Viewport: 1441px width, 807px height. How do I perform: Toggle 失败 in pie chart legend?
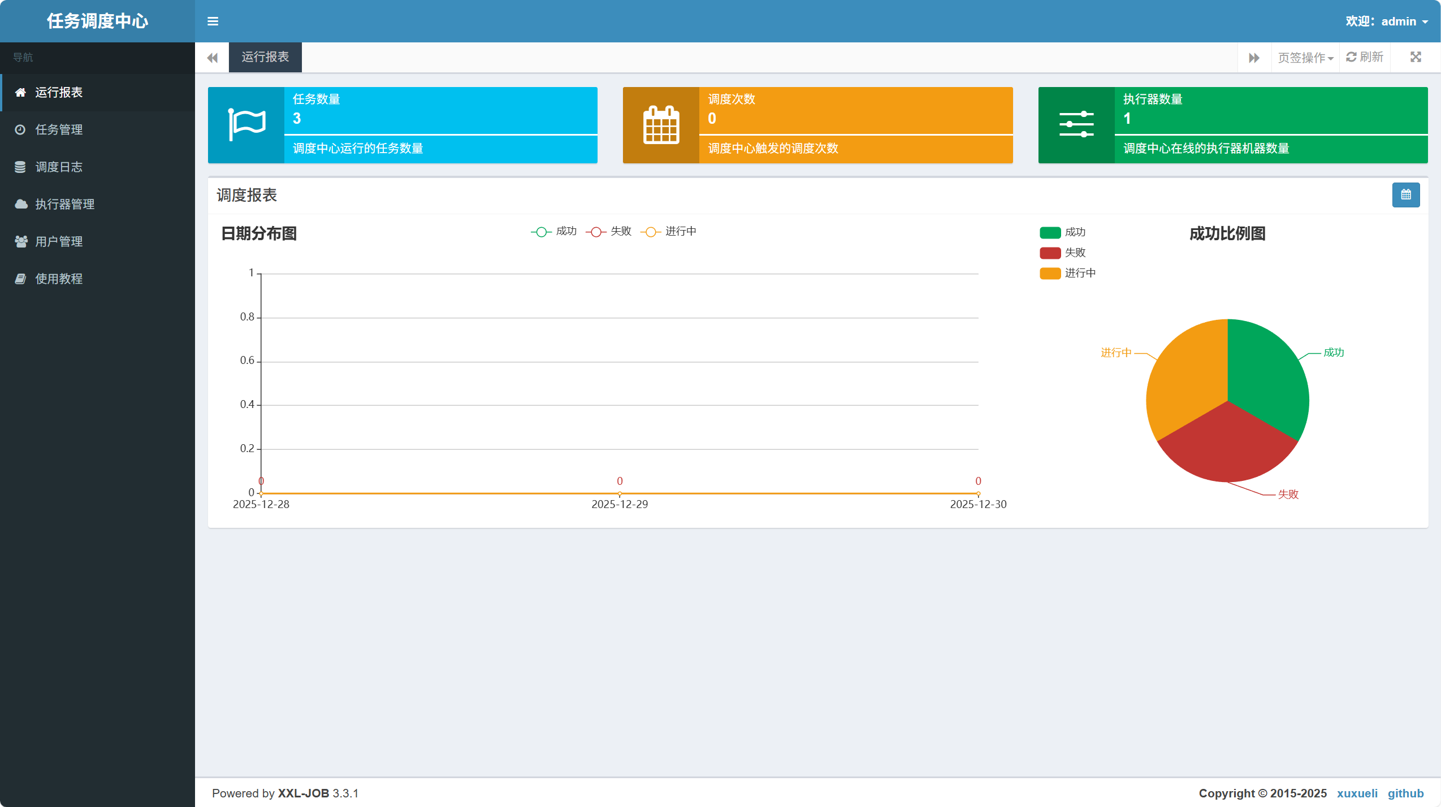tap(1063, 253)
